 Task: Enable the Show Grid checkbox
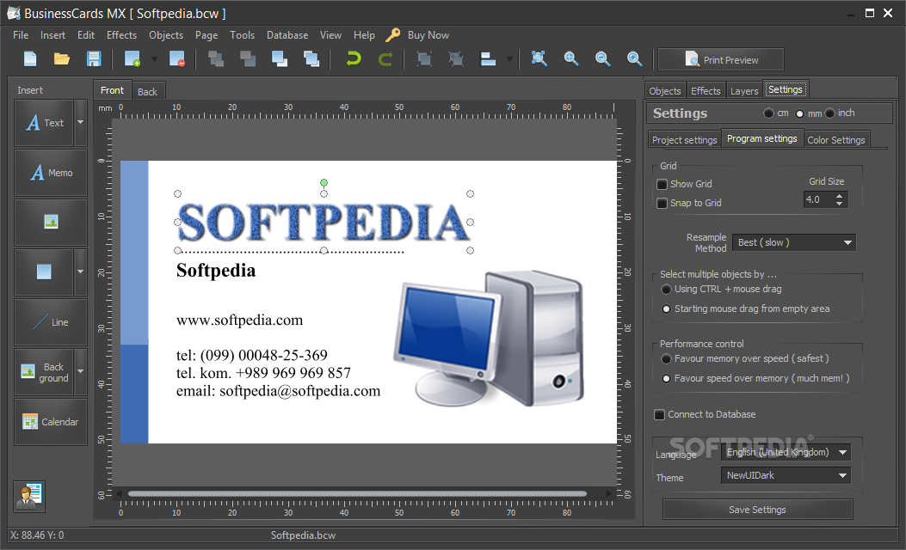coord(663,185)
